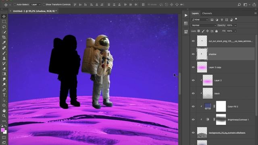Filter layers by pixel layers

pos(212,20)
